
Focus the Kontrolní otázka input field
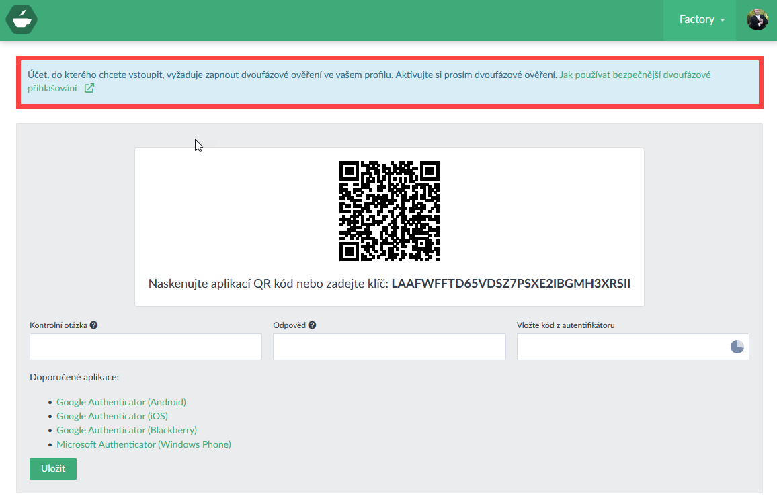(146, 347)
